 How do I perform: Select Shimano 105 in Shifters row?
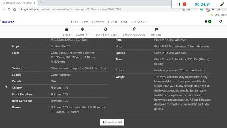tap(59, 88)
